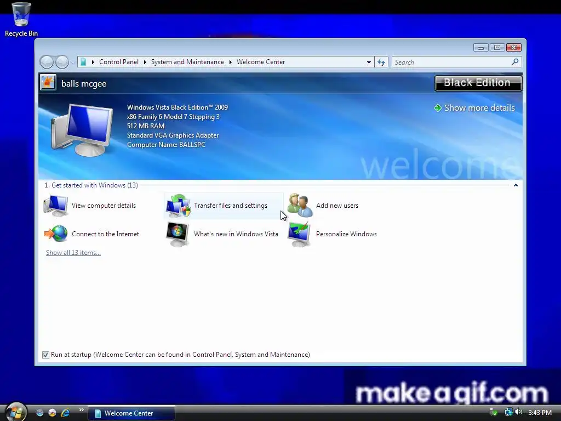Click Show more details link
The image size is (561, 421).
pyautogui.click(x=479, y=108)
